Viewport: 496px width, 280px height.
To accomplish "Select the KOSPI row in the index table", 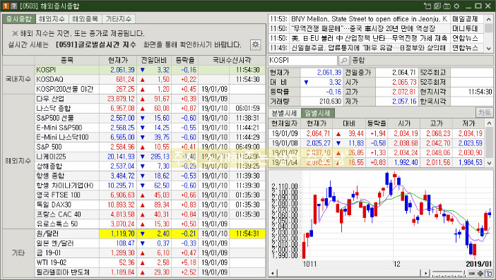I will pyautogui.click(x=150, y=70).
